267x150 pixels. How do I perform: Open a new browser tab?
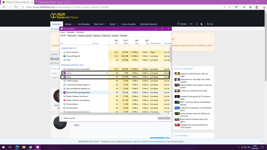click(70, 2)
